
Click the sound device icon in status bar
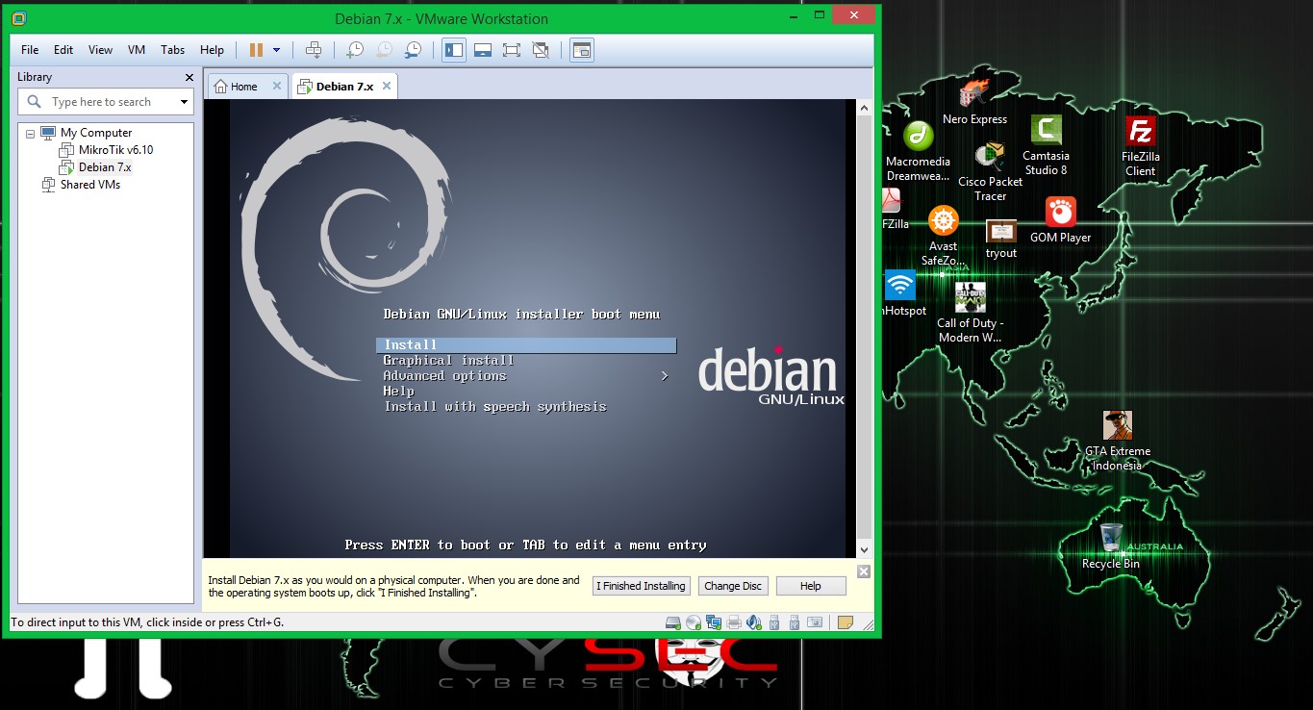coord(754,622)
